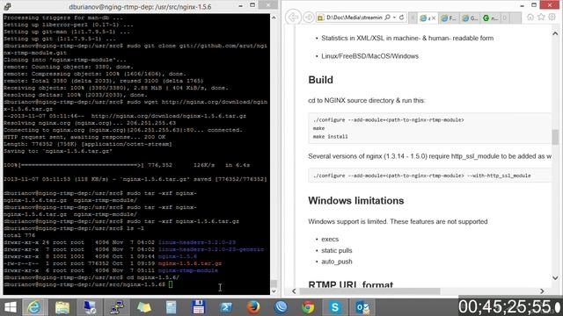The height and width of the screenshot is (316, 563).
Task: Click the browser horizontal scrollbar right arrow
Action: pos(542,291)
